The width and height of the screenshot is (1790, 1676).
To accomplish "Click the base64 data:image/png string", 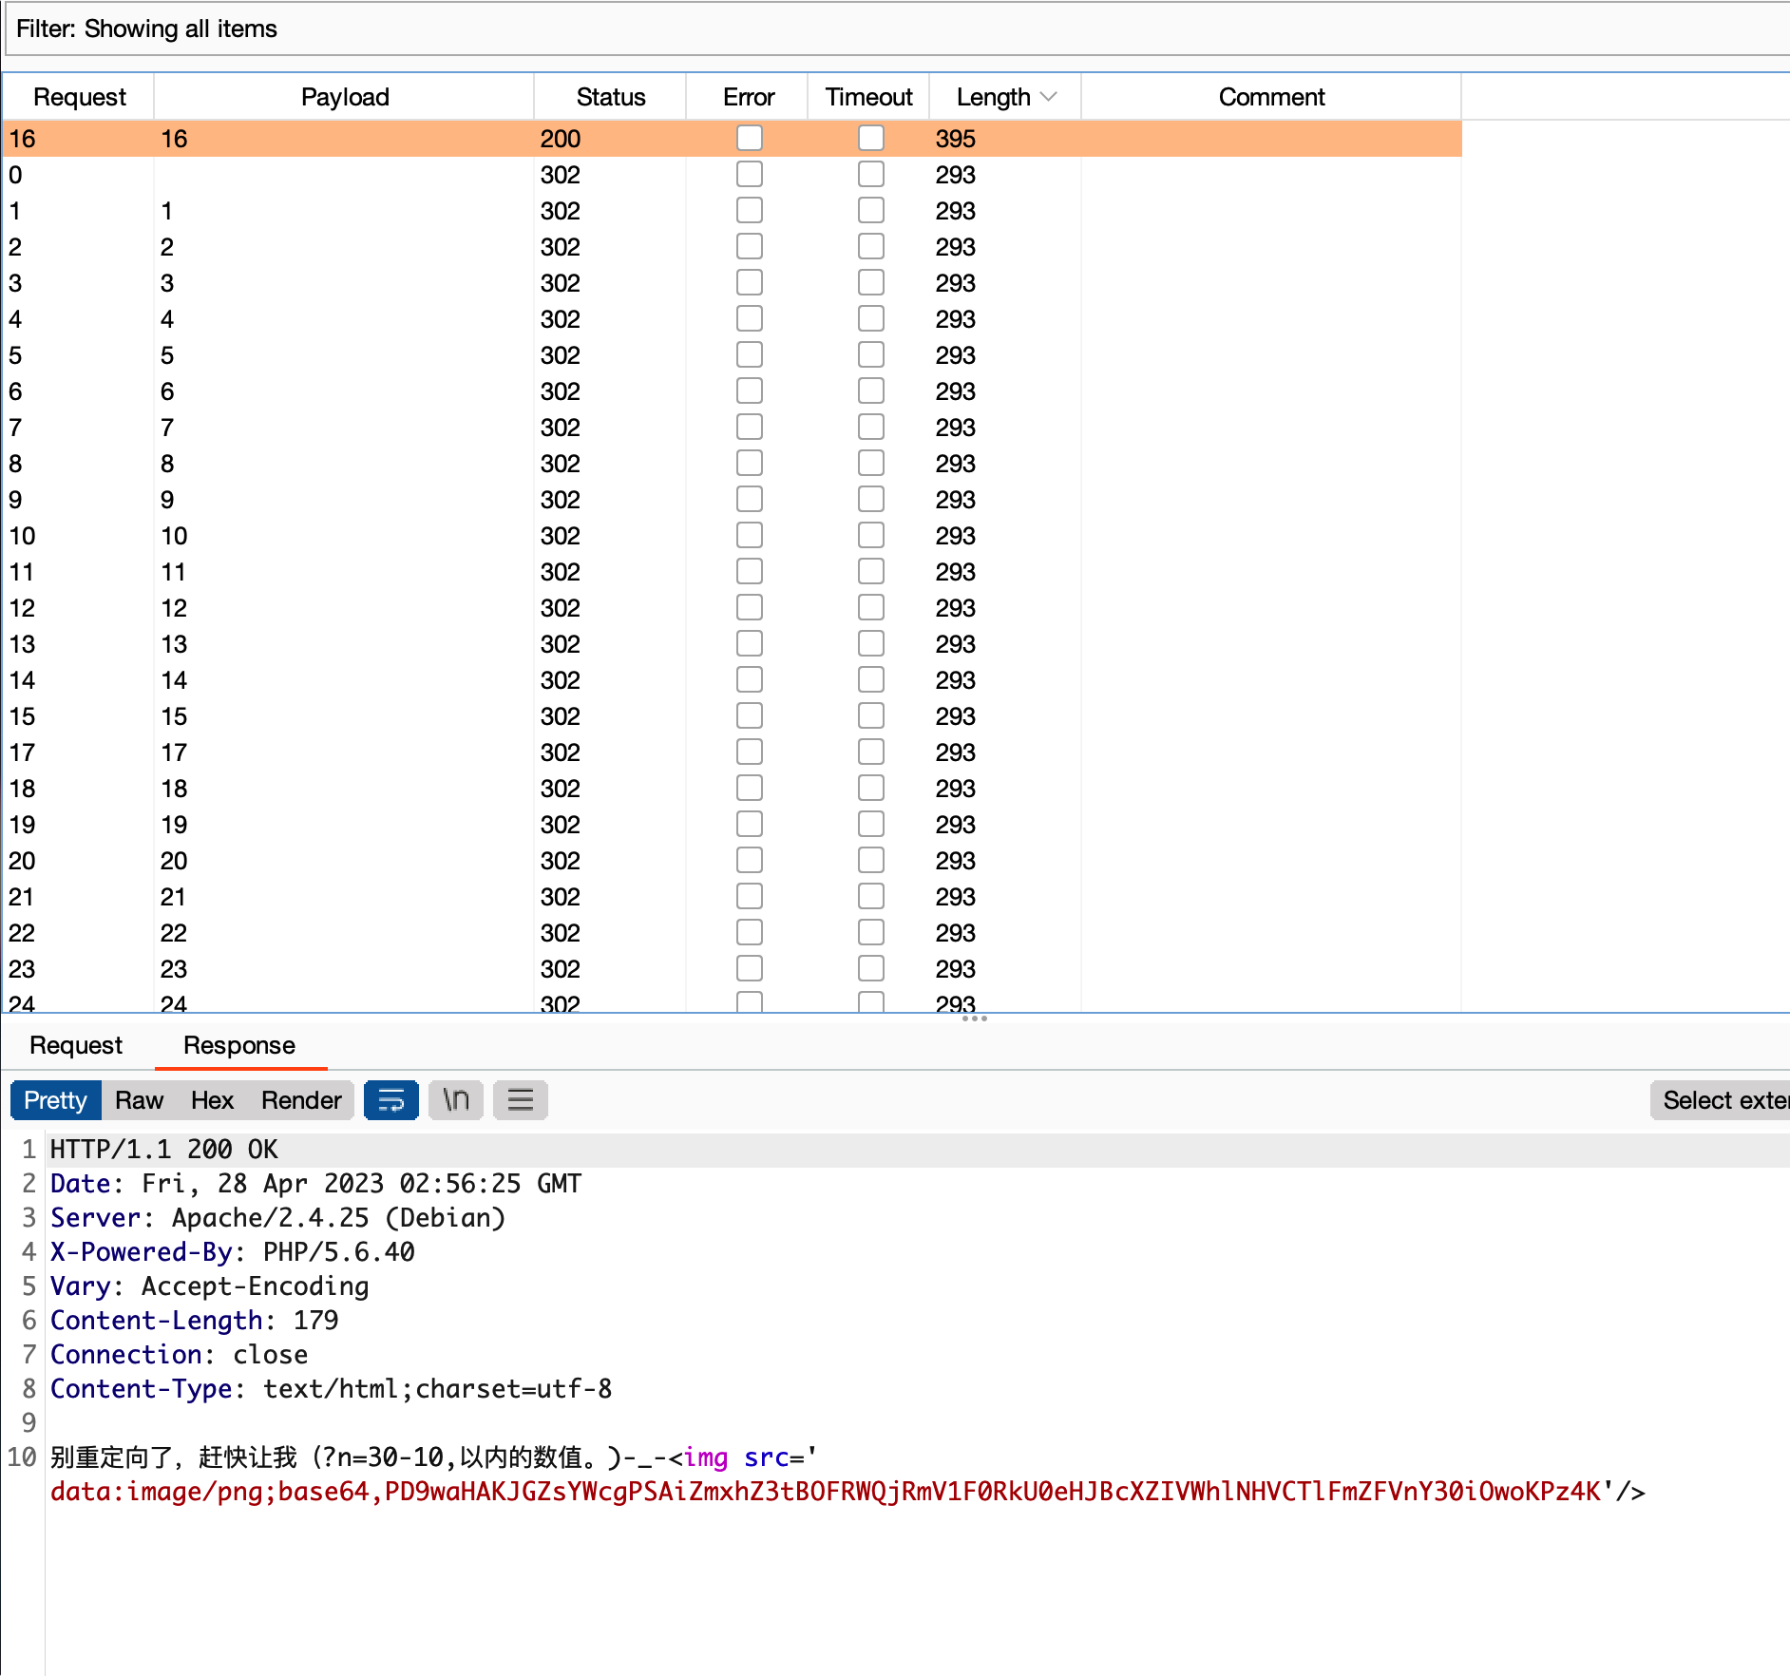I will point(826,1492).
